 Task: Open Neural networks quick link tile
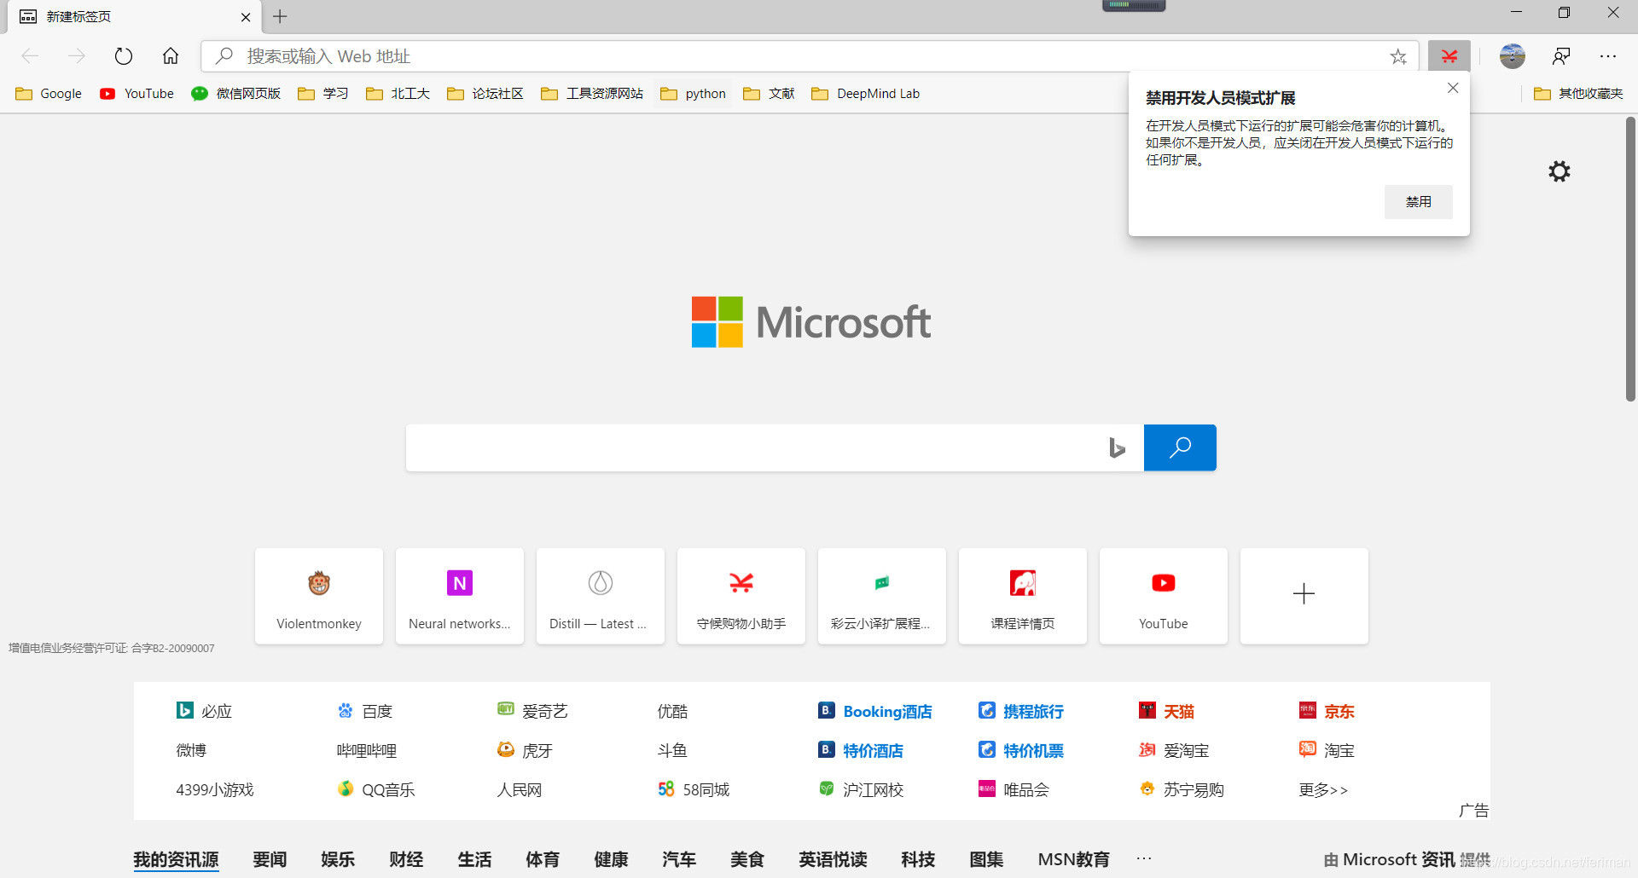tap(460, 596)
